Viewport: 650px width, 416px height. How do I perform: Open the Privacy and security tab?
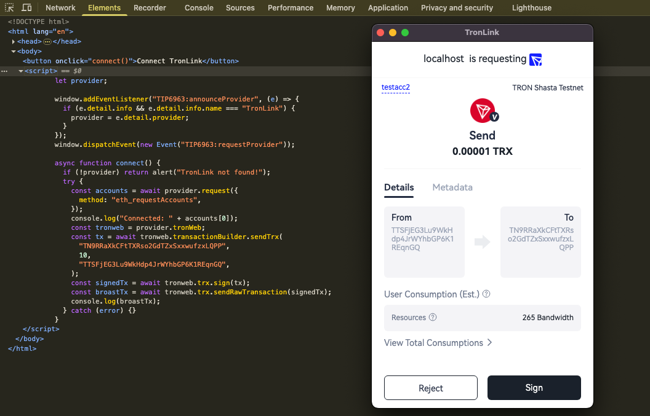pos(457,8)
